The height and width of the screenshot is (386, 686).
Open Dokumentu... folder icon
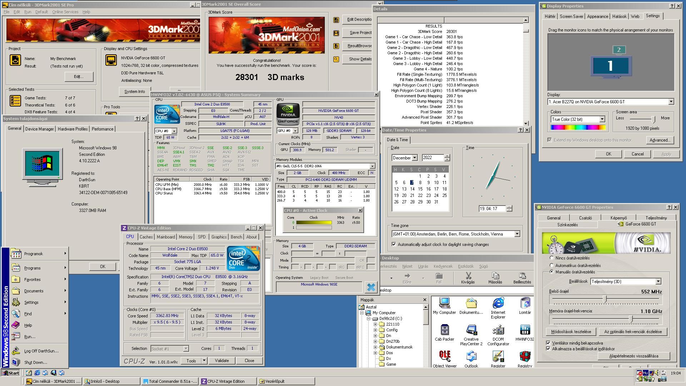tap(471, 306)
